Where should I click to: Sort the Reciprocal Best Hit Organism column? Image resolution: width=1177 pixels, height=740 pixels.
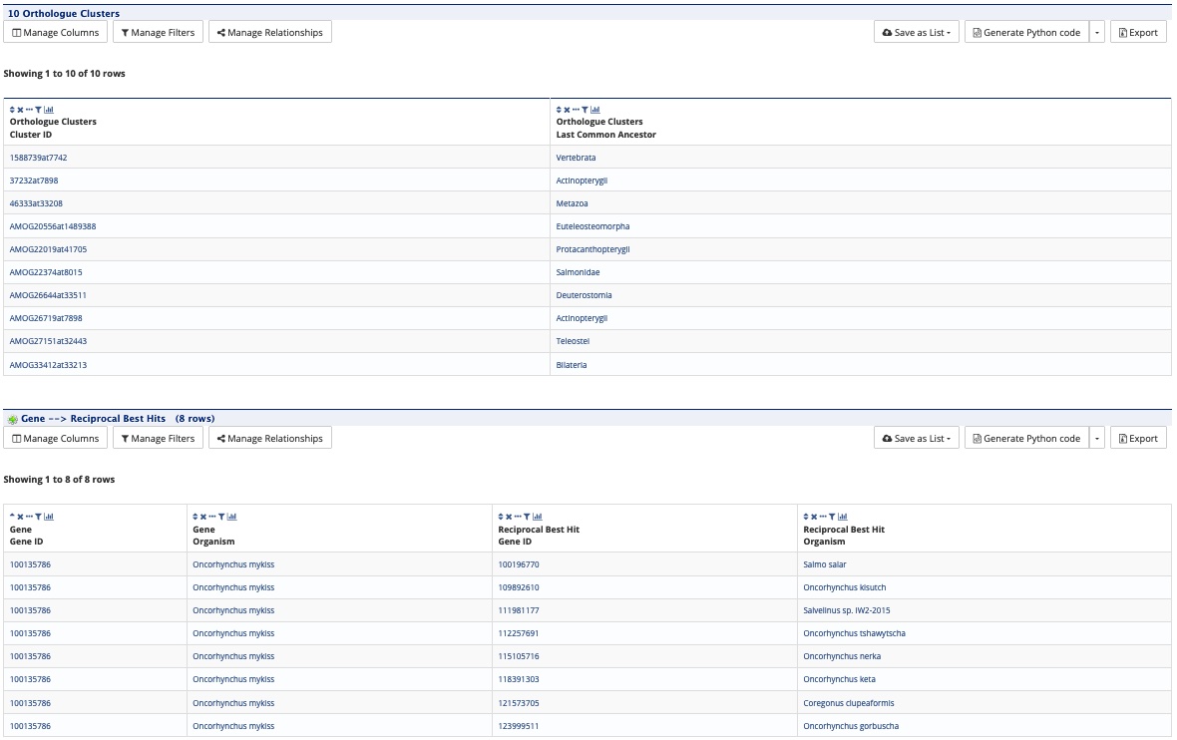[805, 517]
